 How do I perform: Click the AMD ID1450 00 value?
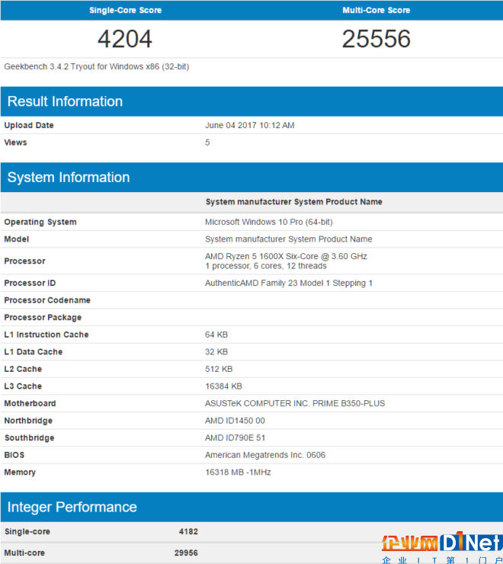pos(235,421)
